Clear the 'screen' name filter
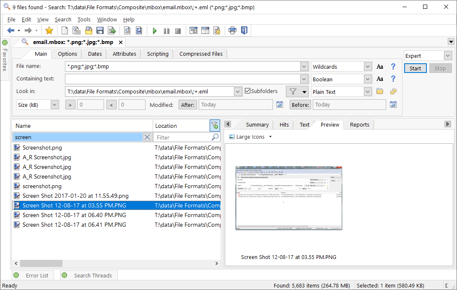Screen dimensions: 457x290 click(147, 137)
